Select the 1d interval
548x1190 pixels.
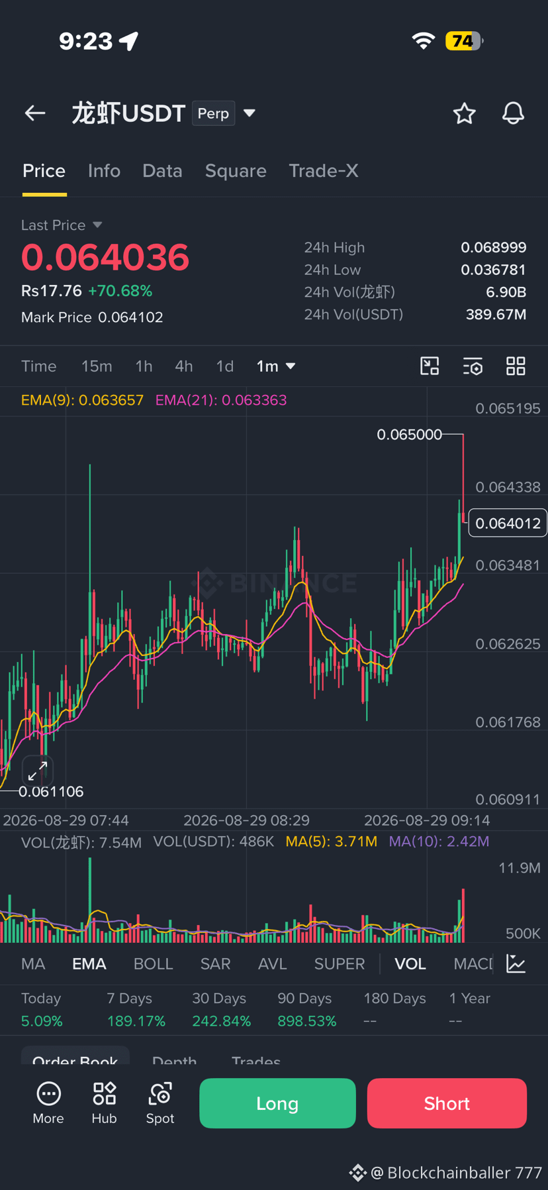[x=225, y=366]
